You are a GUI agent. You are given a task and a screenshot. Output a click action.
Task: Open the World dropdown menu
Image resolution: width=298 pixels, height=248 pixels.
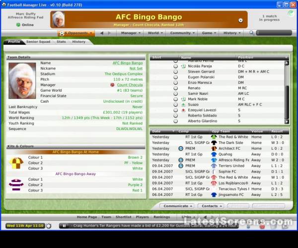tap(155, 33)
